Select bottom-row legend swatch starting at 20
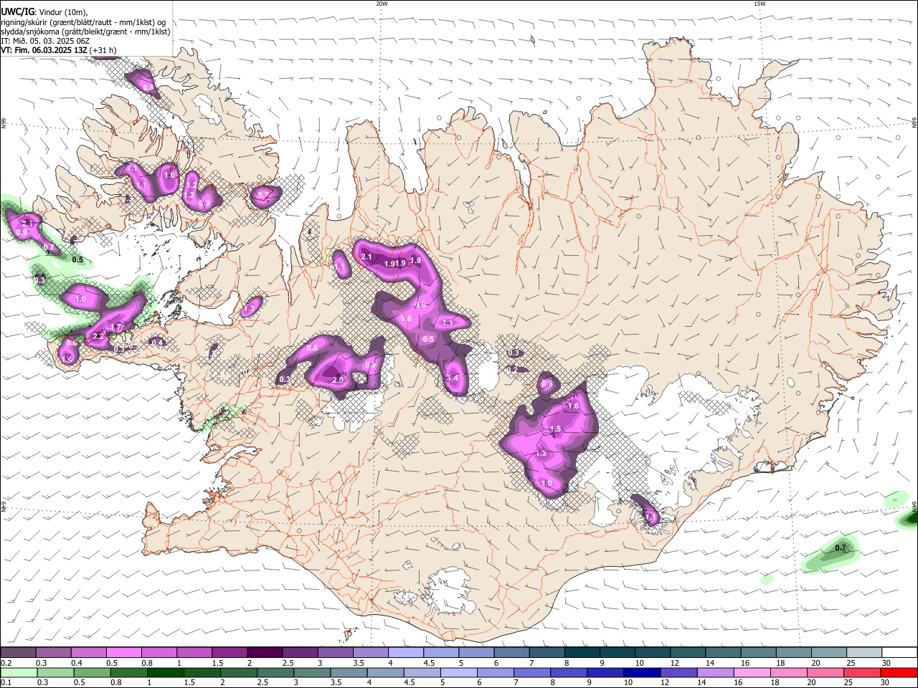The image size is (918, 688). coord(824,672)
